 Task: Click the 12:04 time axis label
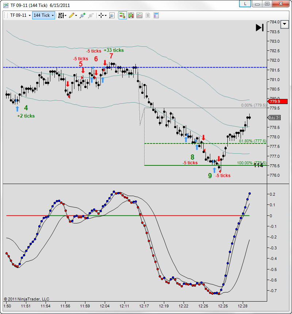pos(105,306)
